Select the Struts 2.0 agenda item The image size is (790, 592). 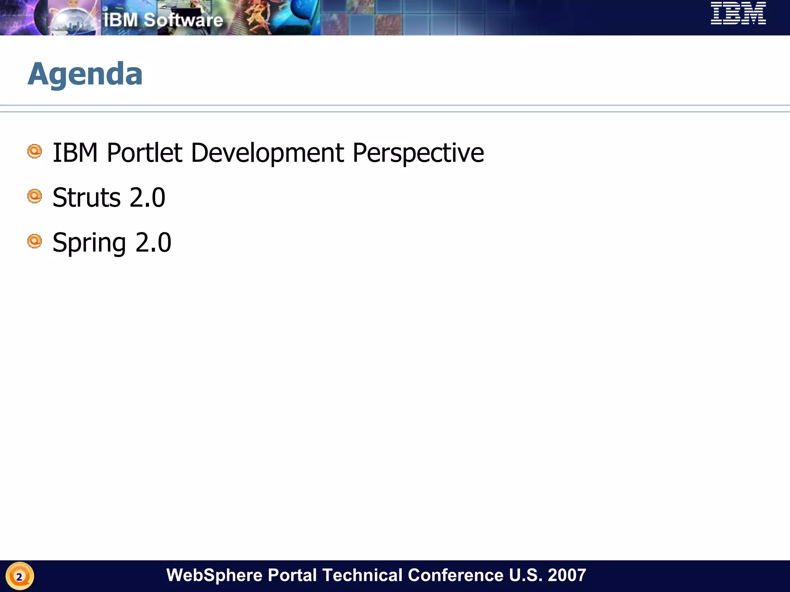(x=109, y=198)
